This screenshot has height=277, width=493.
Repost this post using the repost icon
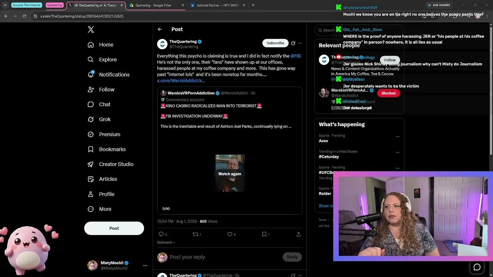tap(196, 234)
